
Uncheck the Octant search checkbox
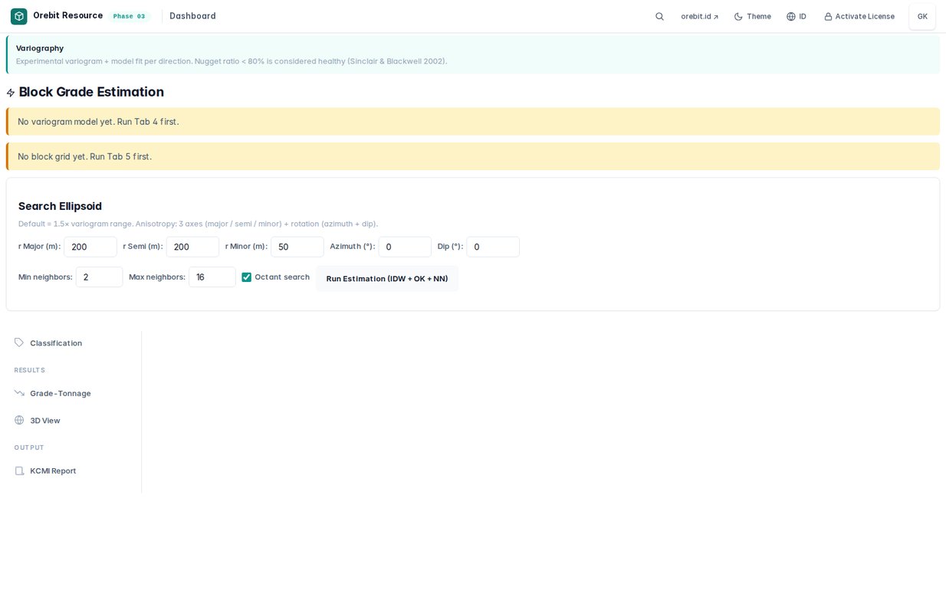click(246, 277)
